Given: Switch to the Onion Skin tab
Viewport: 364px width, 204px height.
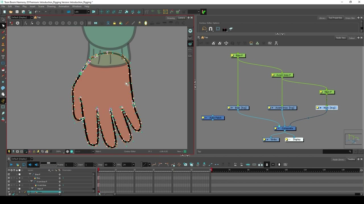Looking at the screenshot, I should pyautogui.click(x=350, y=18).
